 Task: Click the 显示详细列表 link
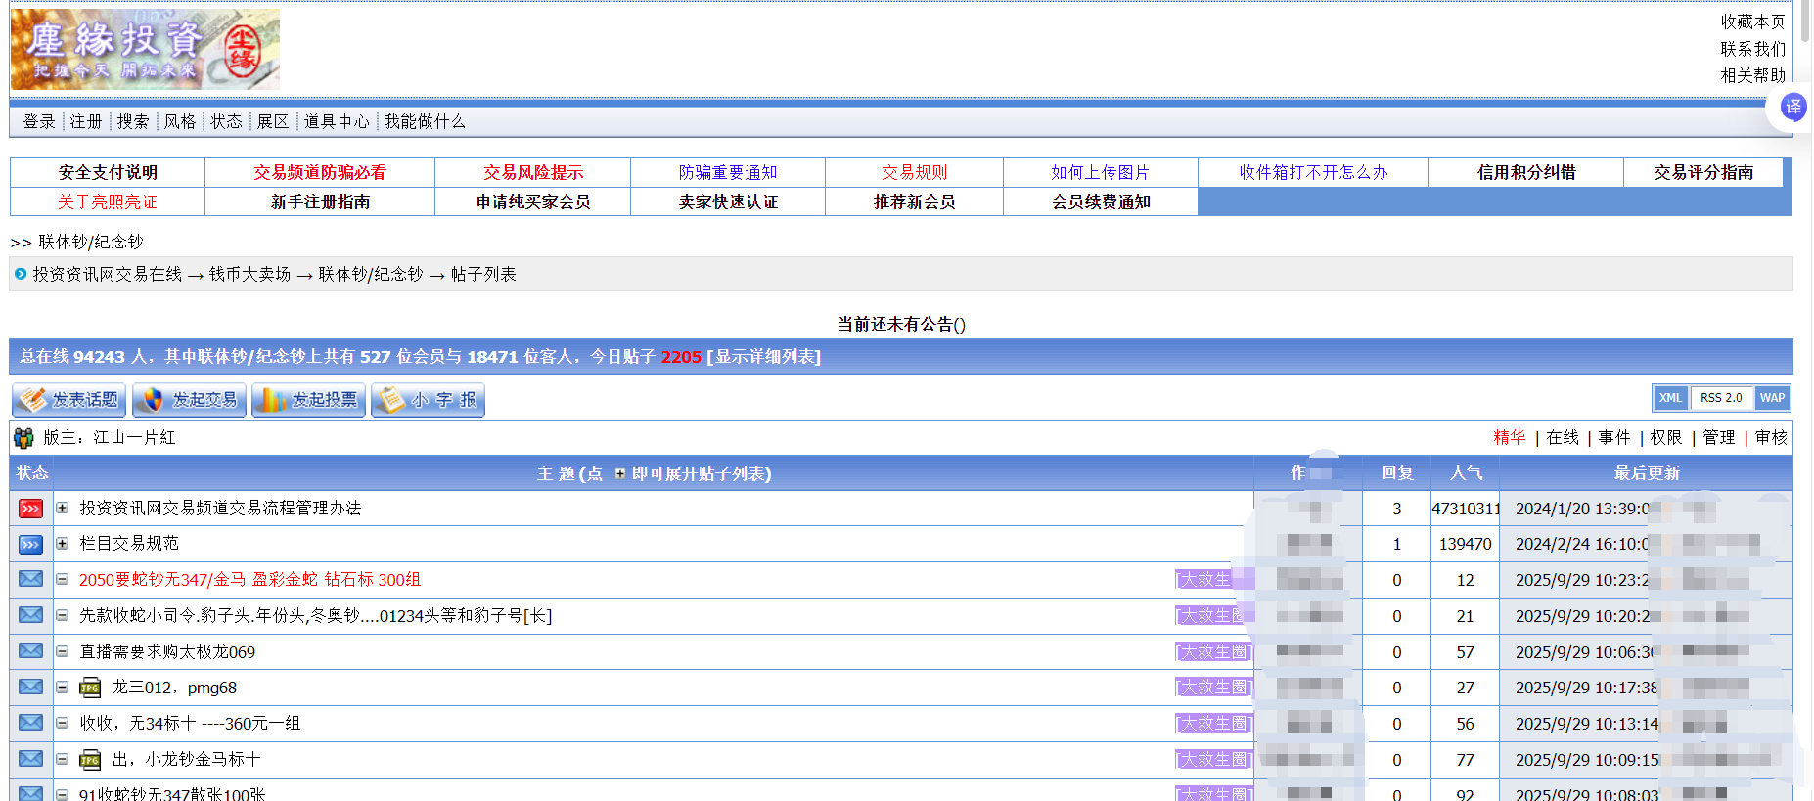pyautogui.click(x=763, y=357)
